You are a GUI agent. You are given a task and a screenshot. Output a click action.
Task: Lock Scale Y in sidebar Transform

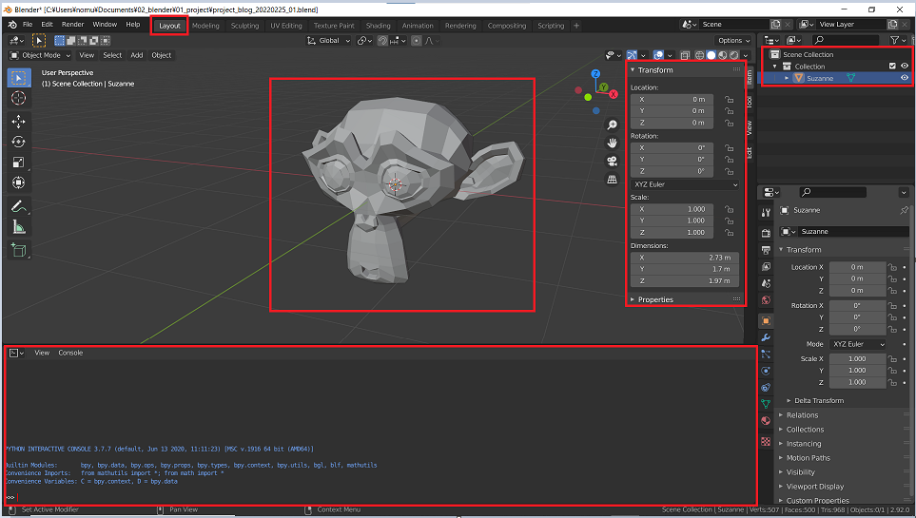(729, 221)
